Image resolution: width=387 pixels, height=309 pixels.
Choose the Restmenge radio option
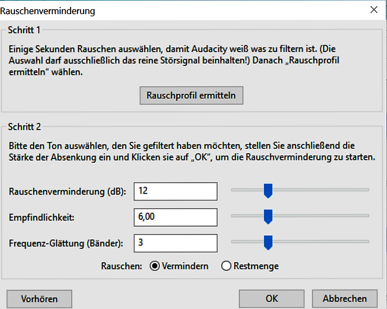click(226, 266)
